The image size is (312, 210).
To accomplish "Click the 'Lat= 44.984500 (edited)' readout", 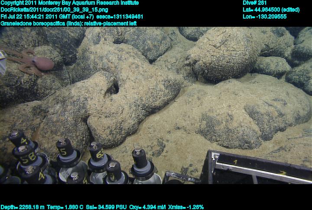I will pyautogui.click(x=271, y=10).
